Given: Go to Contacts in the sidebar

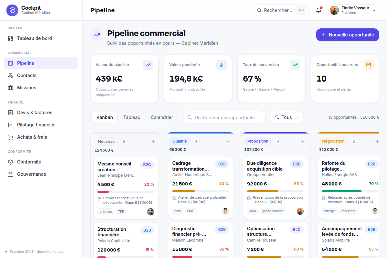Looking at the screenshot, I should click(41, 75).
